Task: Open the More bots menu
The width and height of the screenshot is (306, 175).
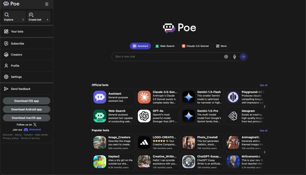Action: point(221,46)
